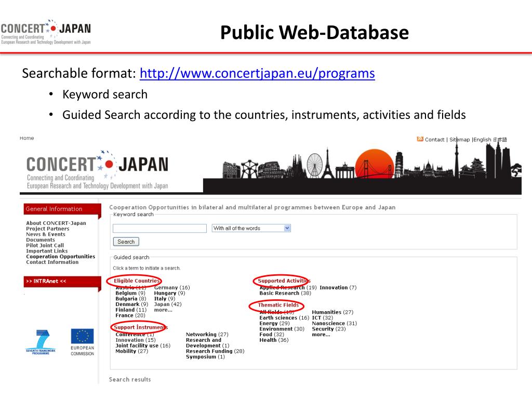Click the General Information header
Image resolution: width=532 pixels, height=399 pixels.
click(62, 209)
